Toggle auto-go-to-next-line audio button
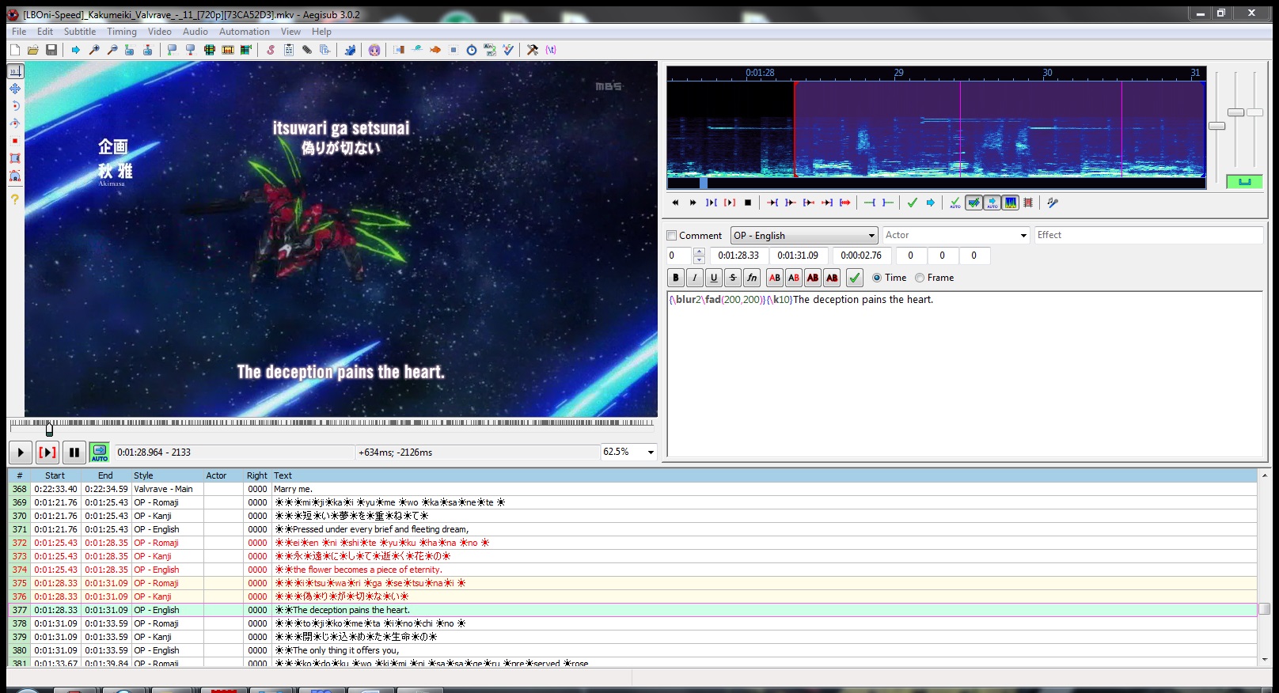This screenshot has width=1279, height=693. pyautogui.click(x=973, y=203)
